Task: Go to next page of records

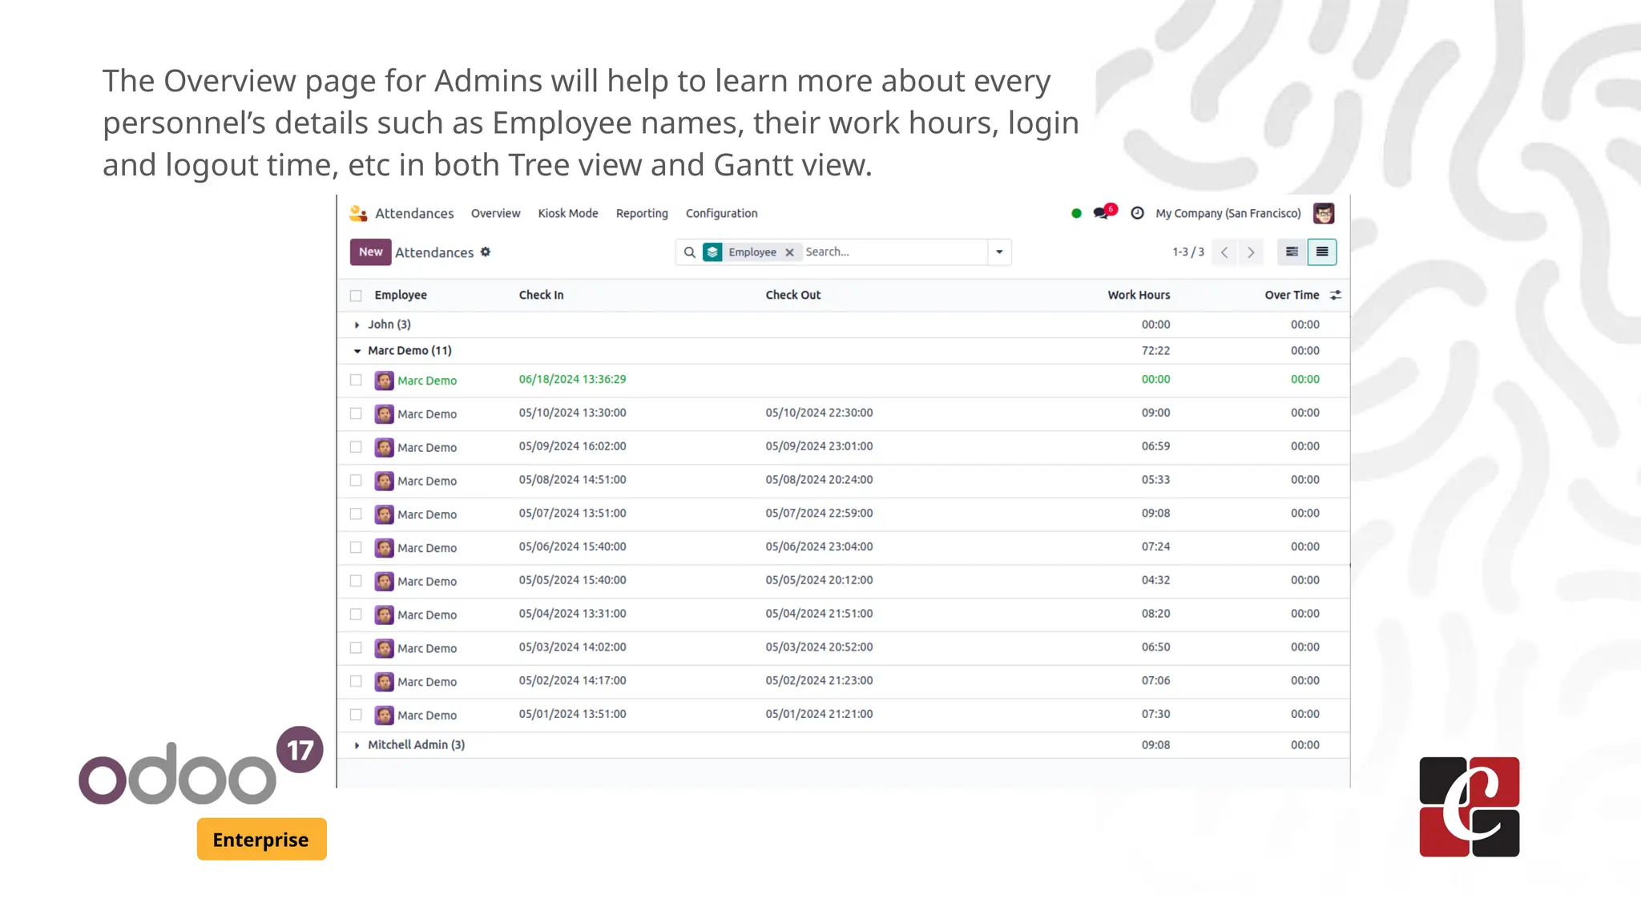Action: [x=1251, y=252]
